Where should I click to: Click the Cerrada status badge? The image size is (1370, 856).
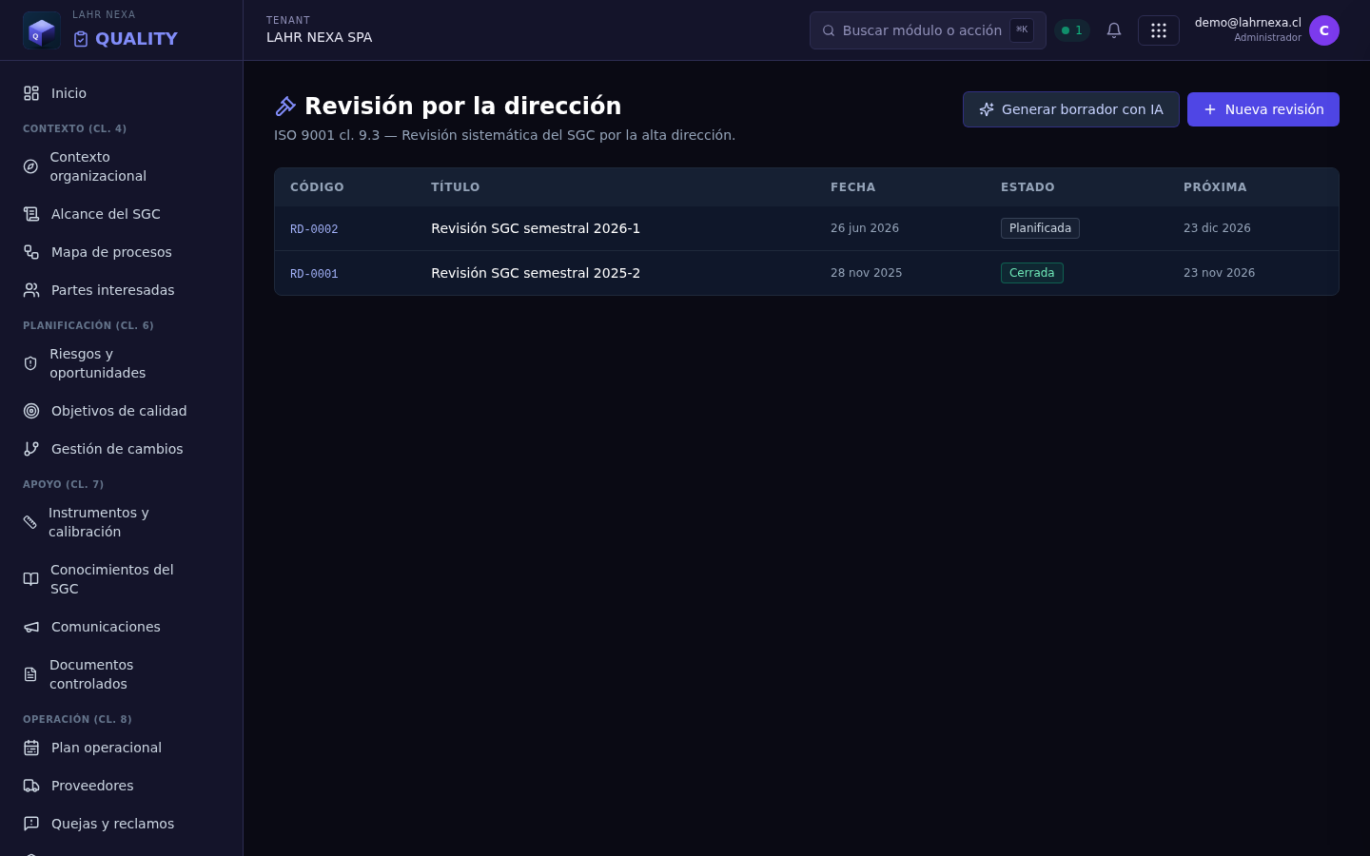coord(1032,273)
